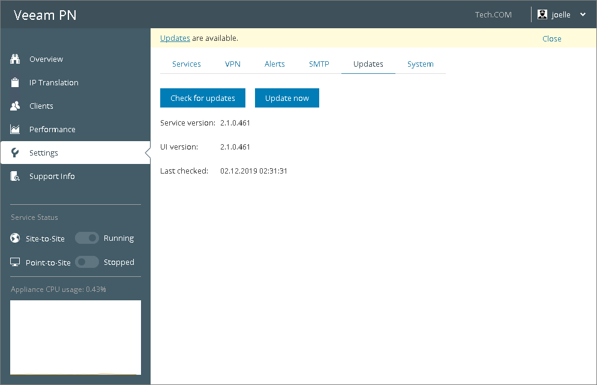Click the Appliance CPU usage graph
Viewport: 597px width, 385px height.
pyautogui.click(x=76, y=338)
